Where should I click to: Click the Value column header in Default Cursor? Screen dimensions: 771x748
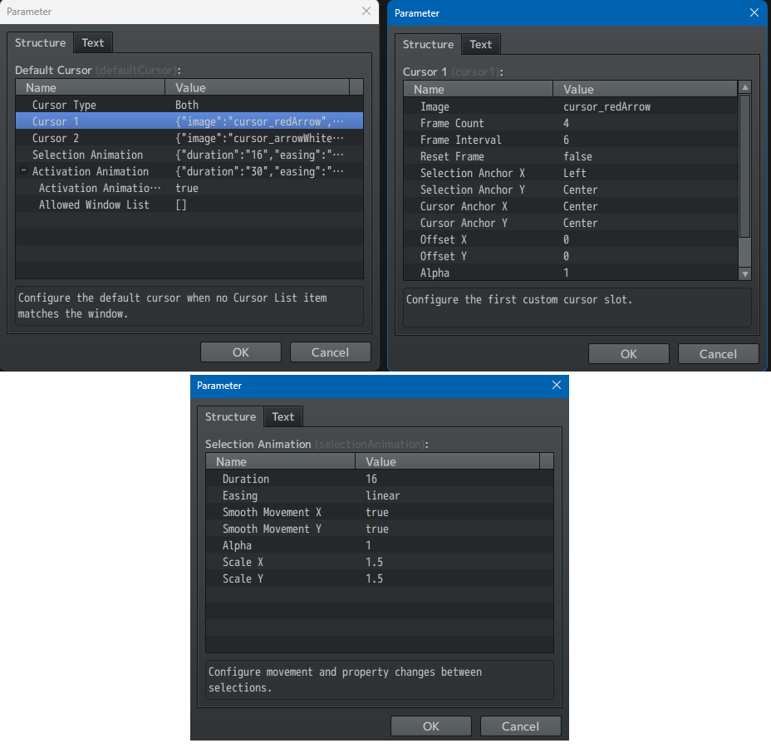pos(258,87)
